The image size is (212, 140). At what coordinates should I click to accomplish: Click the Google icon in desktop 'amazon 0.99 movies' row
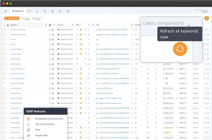click(53, 78)
